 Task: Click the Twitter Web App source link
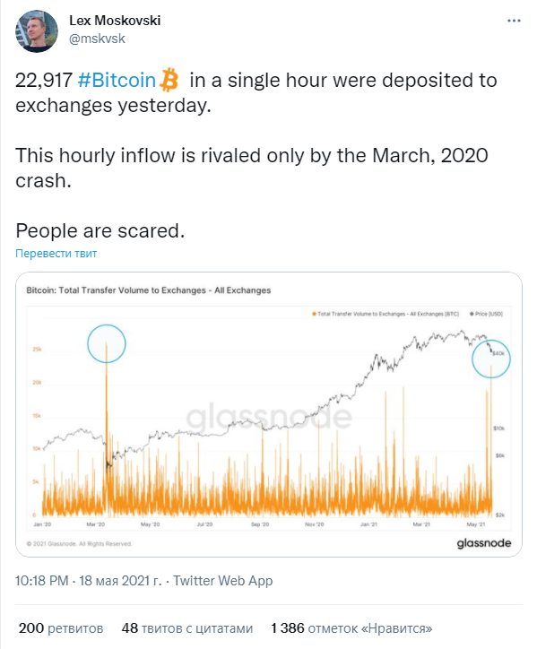222,581
